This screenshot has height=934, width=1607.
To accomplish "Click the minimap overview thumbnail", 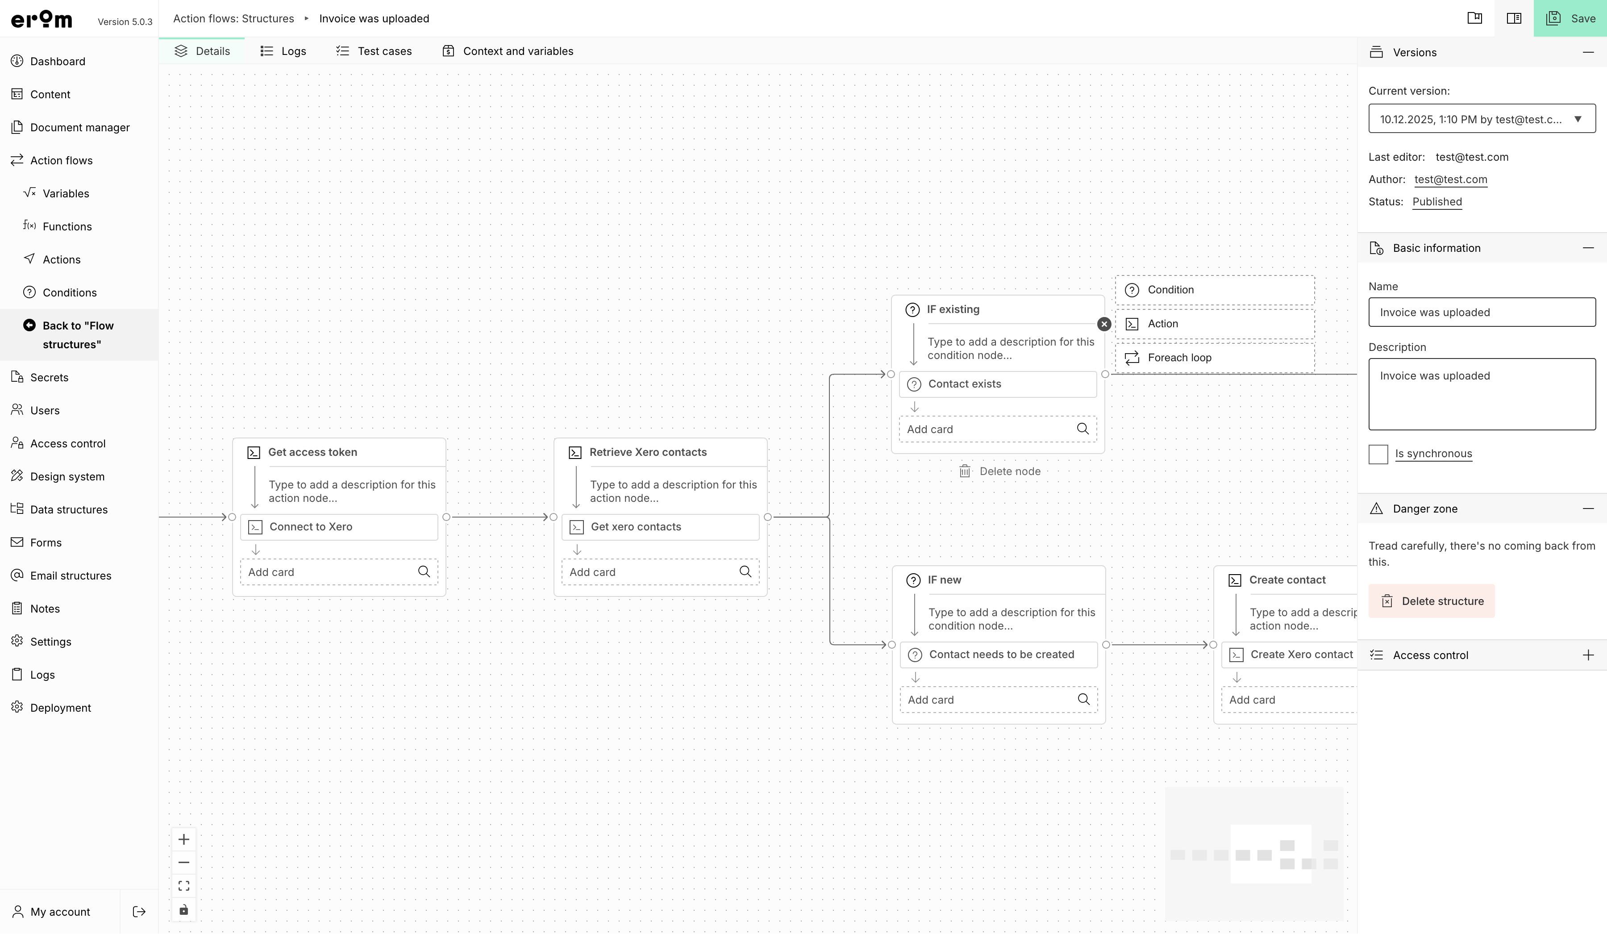I will 1254,854.
